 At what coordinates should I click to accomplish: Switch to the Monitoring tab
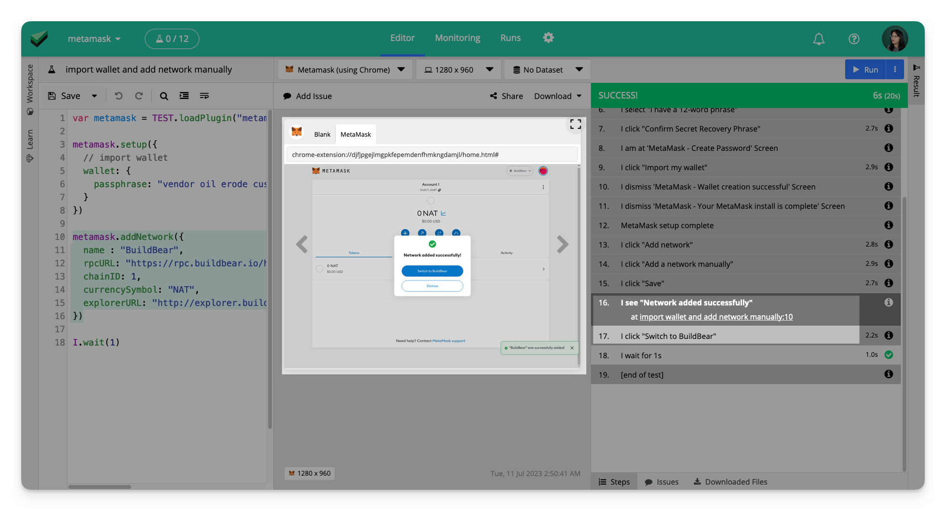coord(457,38)
